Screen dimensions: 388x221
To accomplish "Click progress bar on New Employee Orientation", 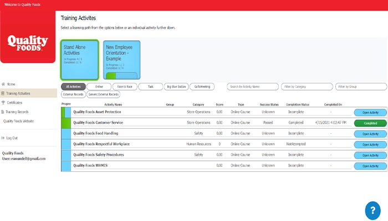I will [121, 76].
